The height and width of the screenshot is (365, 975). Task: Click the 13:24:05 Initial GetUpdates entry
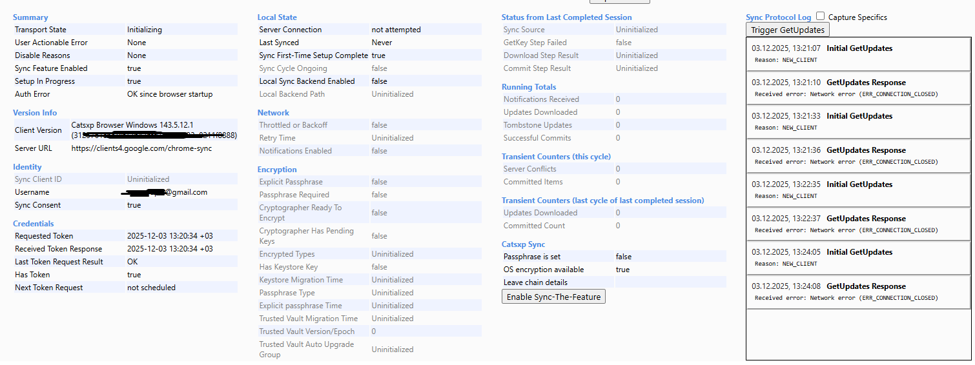[859, 252]
